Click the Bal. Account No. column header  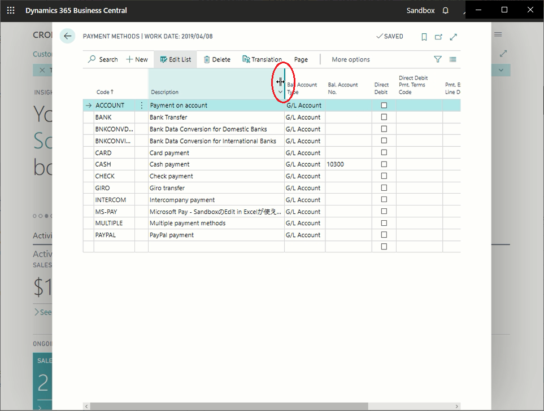(x=343, y=88)
